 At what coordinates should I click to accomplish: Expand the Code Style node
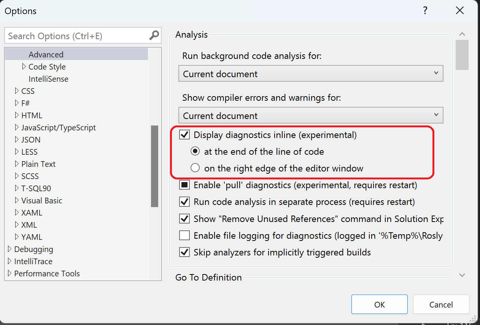point(24,67)
